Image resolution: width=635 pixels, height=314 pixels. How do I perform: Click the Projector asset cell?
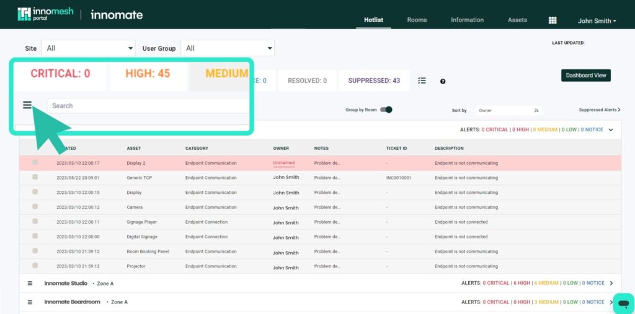136,266
